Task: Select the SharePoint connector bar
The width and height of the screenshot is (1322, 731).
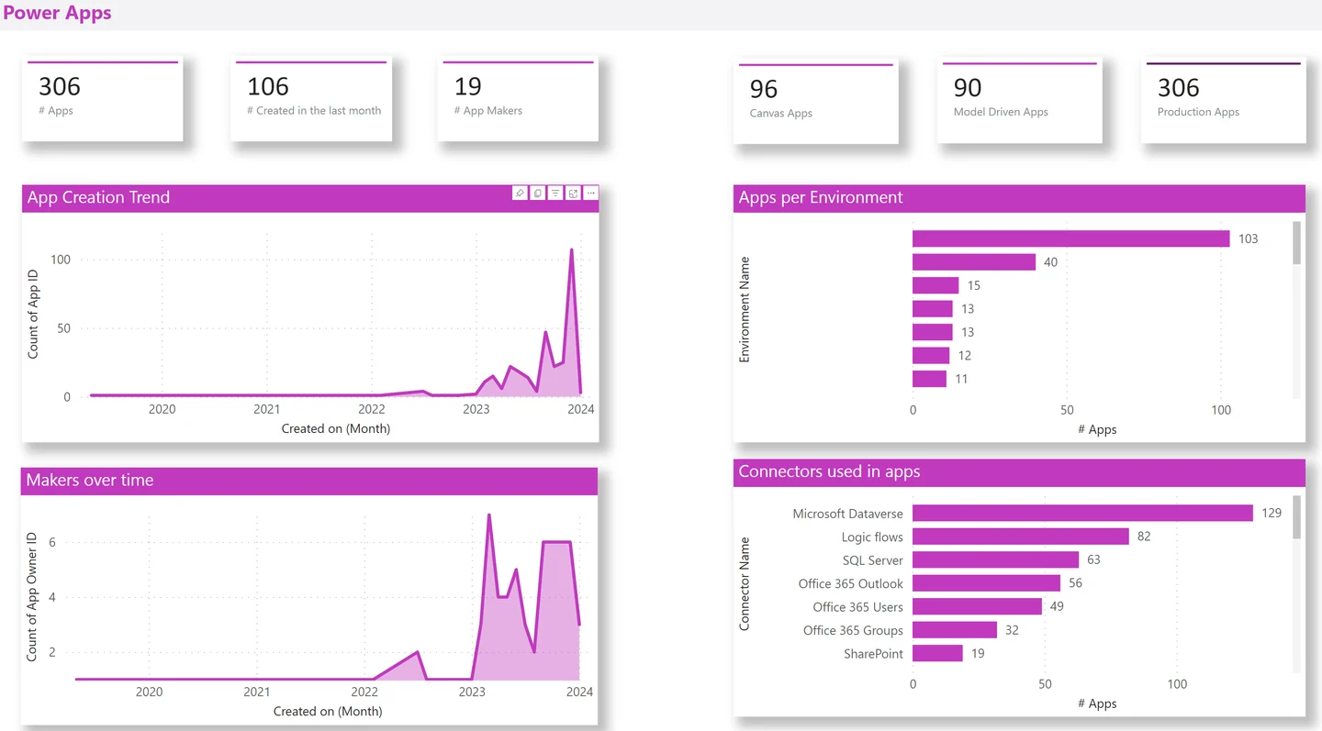Action: [938, 653]
